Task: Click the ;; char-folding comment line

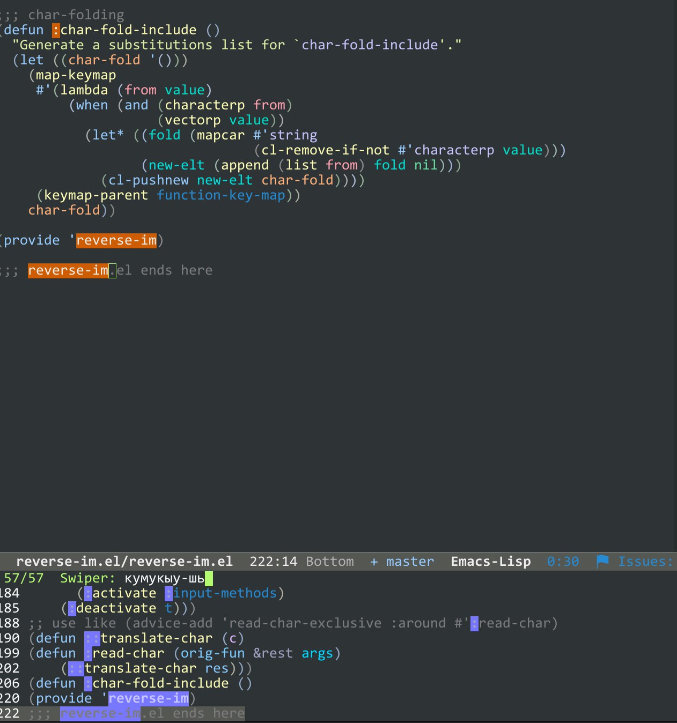Action: tap(62, 15)
